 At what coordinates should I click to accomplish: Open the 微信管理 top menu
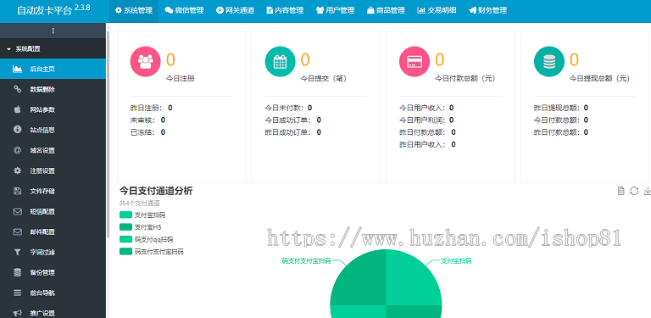[x=184, y=10]
